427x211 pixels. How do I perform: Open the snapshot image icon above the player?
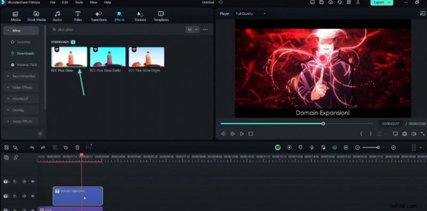(423, 13)
